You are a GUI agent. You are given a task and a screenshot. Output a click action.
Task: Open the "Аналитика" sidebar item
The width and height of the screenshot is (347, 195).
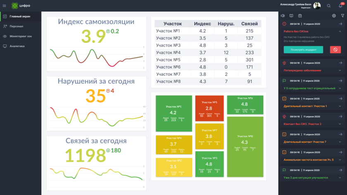point(17,46)
